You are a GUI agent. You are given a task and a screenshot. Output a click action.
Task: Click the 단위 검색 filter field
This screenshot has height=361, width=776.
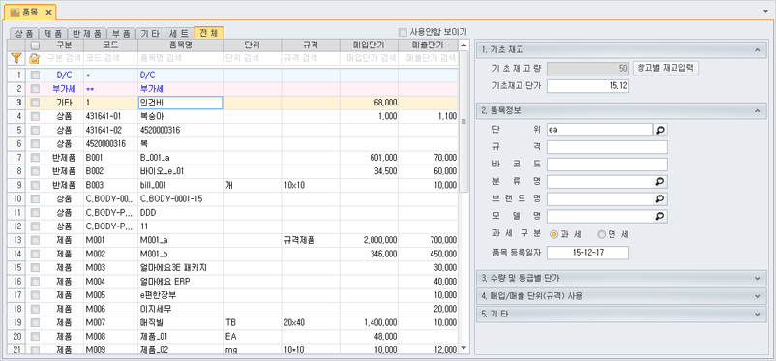point(253,58)
